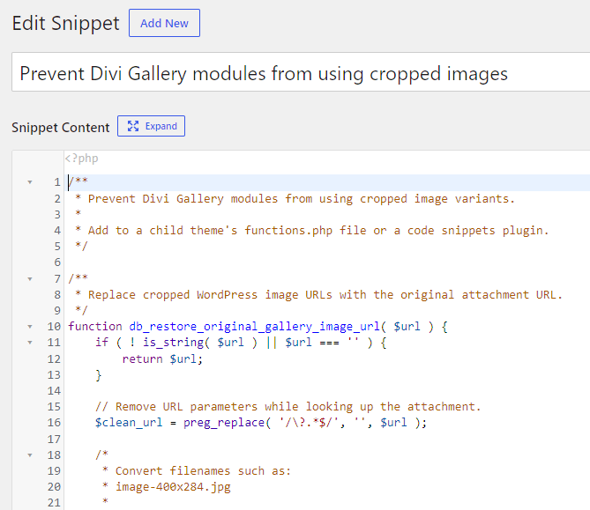Viewport: 590px width, 510px height.
Task: Click the comment end on line 5
Action: [81, 246]
